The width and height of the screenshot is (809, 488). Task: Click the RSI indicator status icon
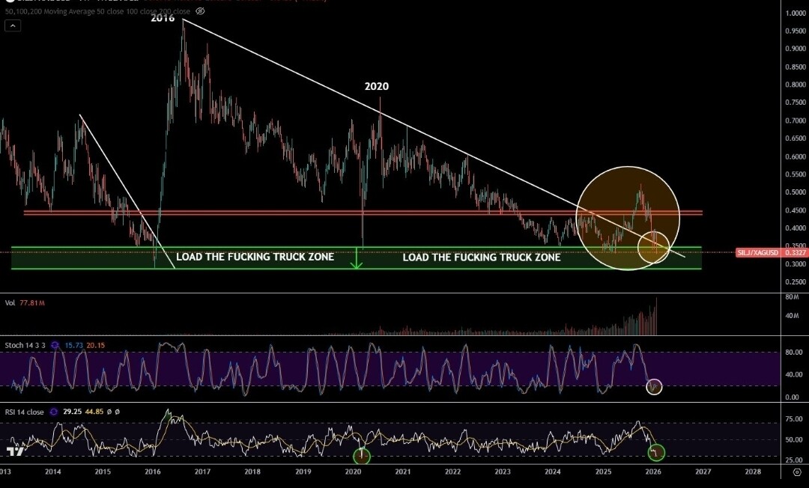click(x=55, y=412)
